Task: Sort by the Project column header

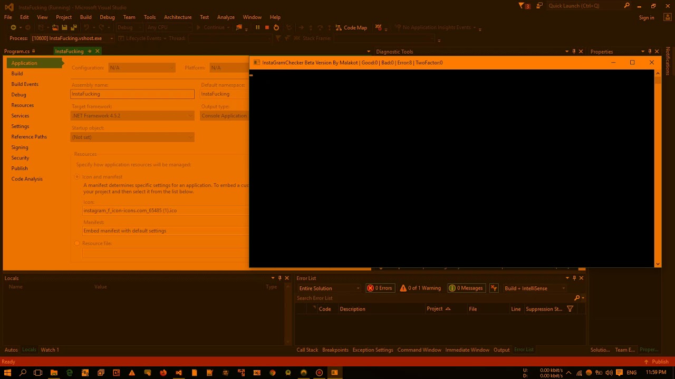Action: [439, 309]
